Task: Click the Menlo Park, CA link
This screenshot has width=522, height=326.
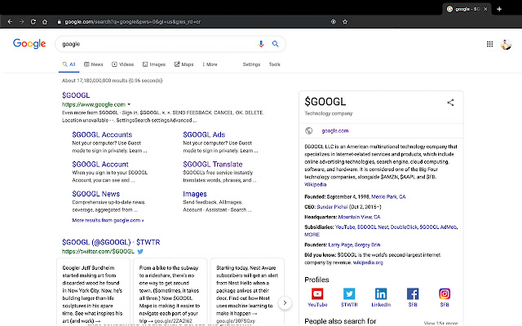Action: tap(388, 196)
